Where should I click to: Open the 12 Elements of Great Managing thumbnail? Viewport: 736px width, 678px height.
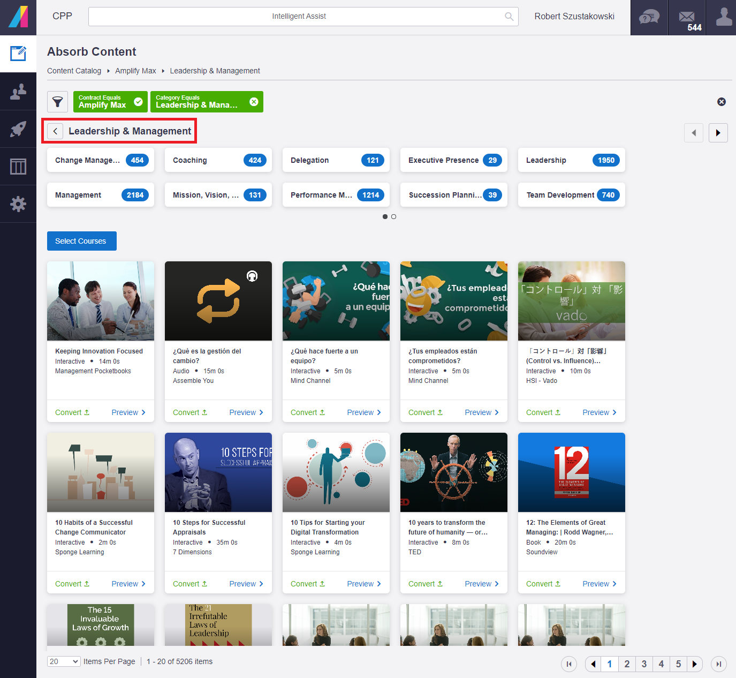(572, 472)
